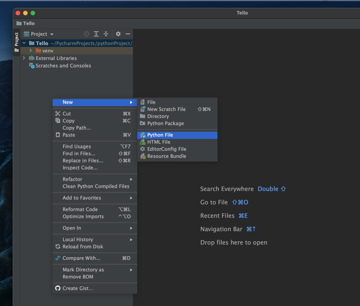Open Project panel settings gear
Image resolution: width=360 pixels, height=306 pixels.
tap(118, 34)
